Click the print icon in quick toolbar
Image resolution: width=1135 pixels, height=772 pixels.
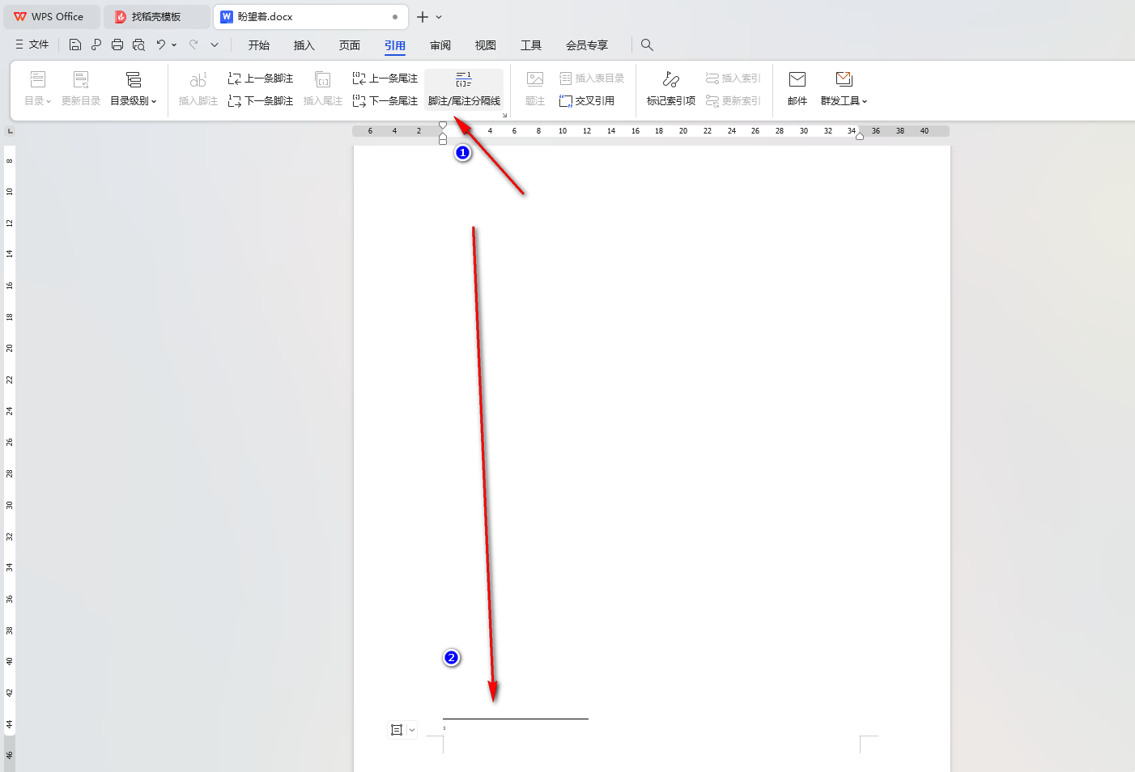[x=117, y=45]
